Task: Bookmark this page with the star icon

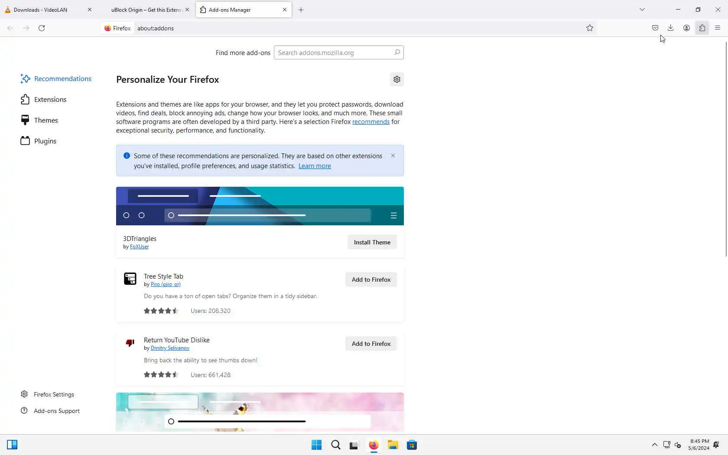Action: pyautogui.click(x=590, y=28)
